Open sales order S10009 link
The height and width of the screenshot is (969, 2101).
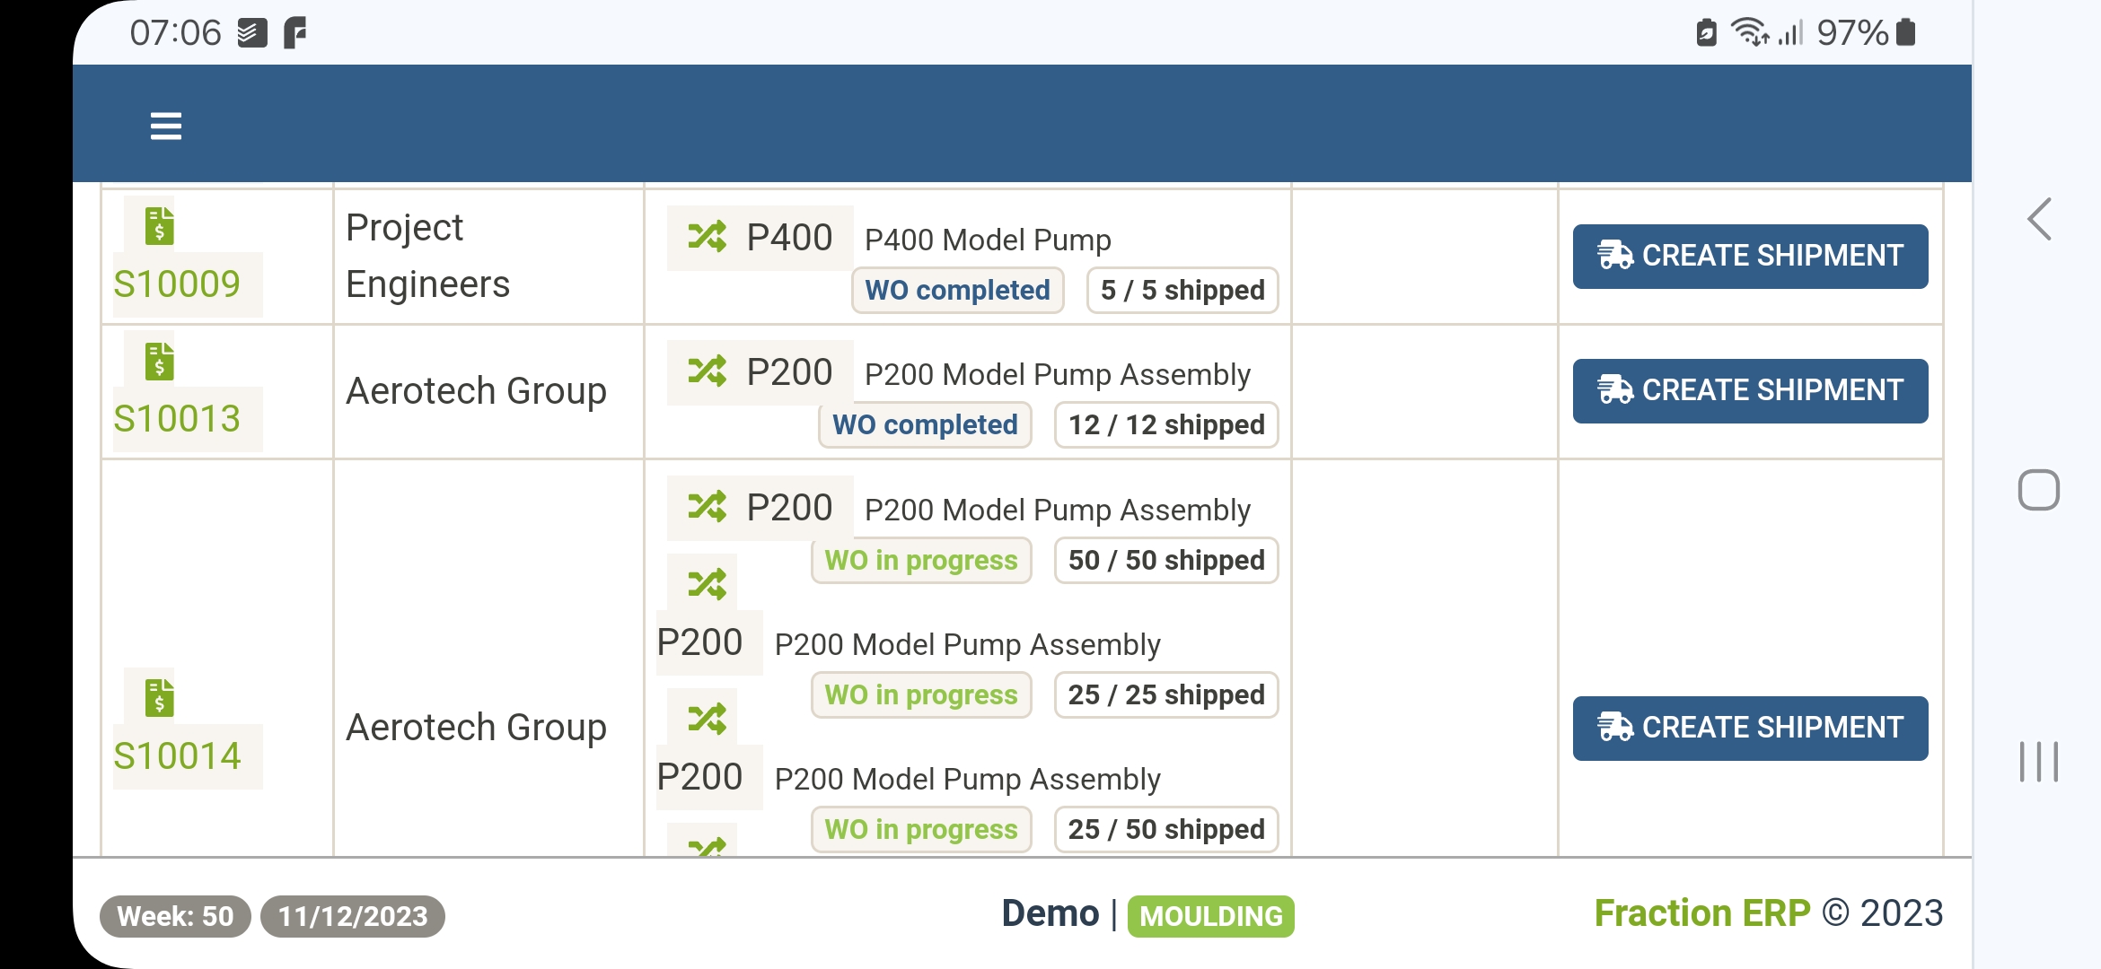[178, 284]
